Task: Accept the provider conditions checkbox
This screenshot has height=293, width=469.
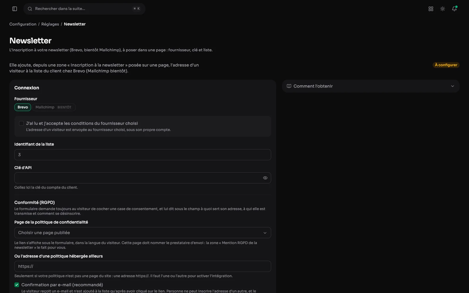Action: click(x=21, y=123)
